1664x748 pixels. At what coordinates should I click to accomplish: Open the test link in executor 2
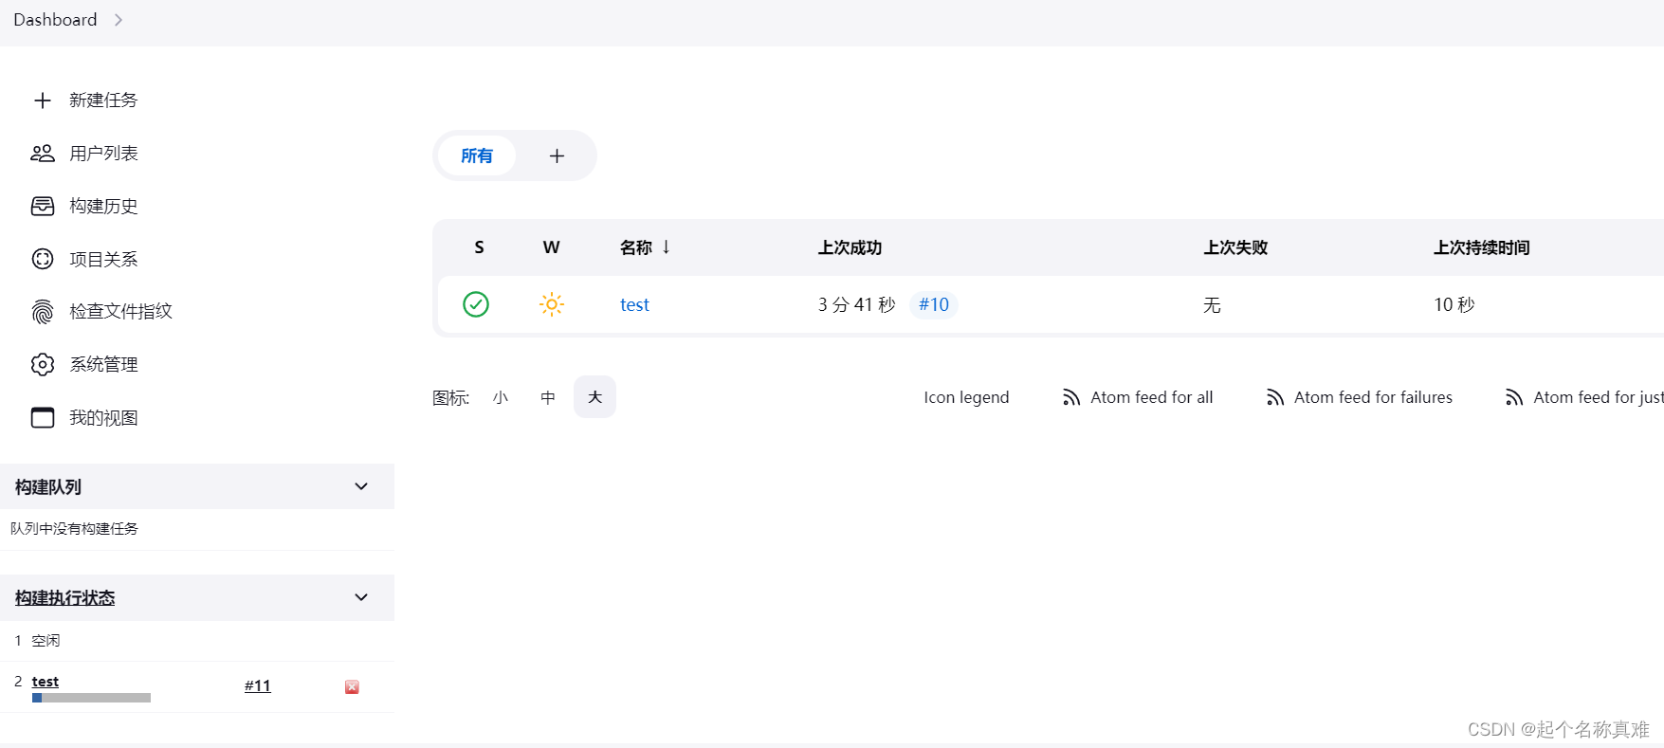(x=45, y=682)
